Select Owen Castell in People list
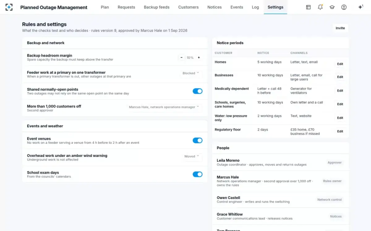This screenshot has width=371, height=231. 280,200
